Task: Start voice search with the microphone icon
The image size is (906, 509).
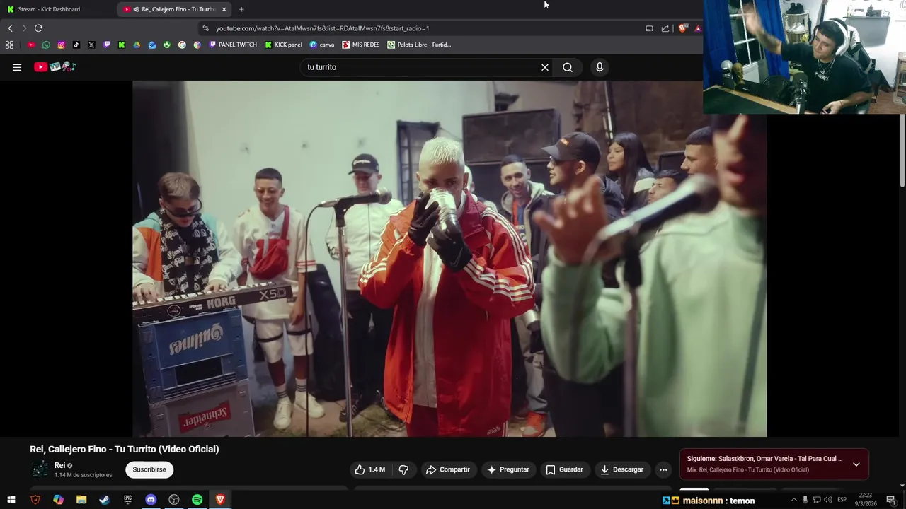Action: tap(600, 67)
